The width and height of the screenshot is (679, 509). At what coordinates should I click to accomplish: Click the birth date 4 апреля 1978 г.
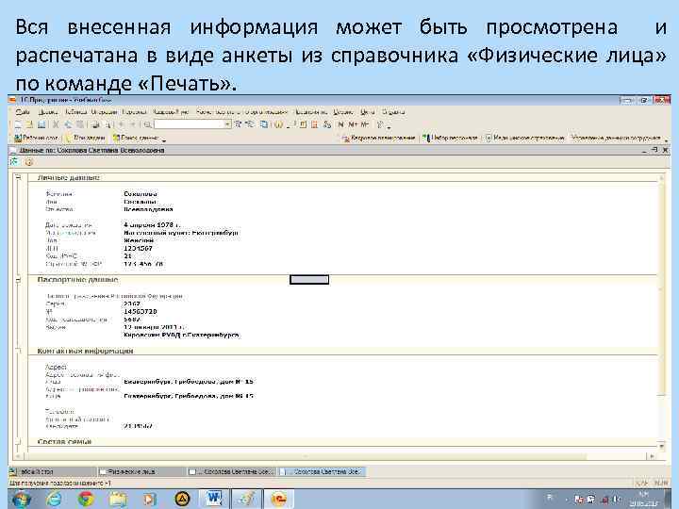152,225
